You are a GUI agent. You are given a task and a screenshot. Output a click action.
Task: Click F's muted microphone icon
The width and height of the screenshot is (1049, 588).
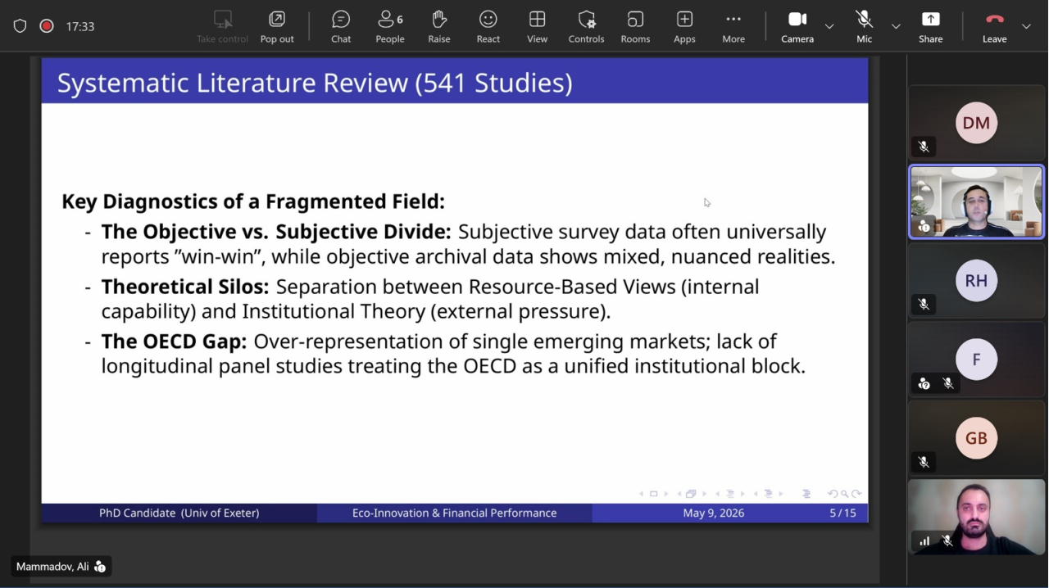(x=948, y=383)
